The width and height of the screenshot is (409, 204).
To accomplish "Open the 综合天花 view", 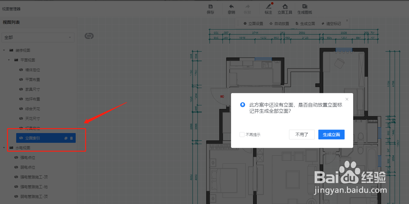I will click(33, 109).
